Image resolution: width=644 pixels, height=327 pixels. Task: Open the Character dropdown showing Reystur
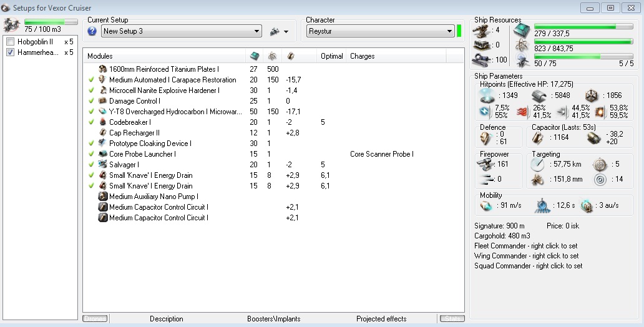click(380, 31)
